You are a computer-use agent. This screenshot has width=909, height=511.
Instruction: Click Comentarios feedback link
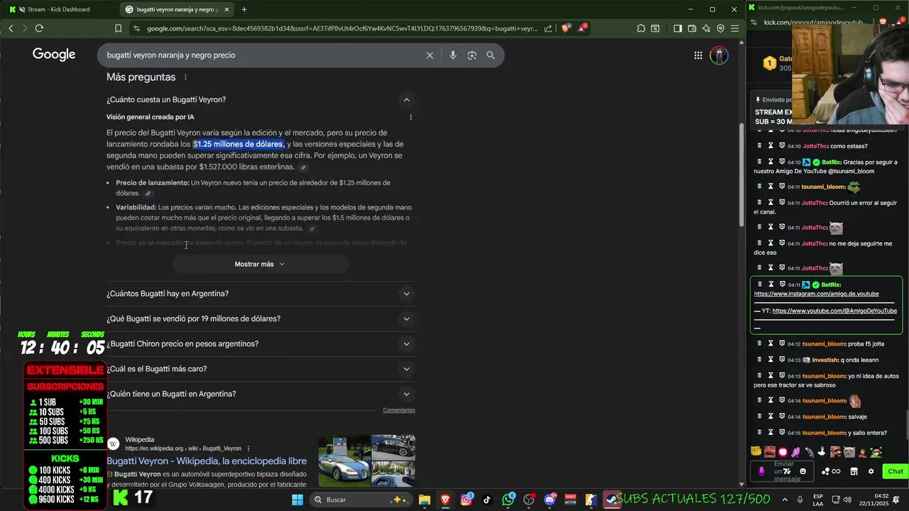399,410
